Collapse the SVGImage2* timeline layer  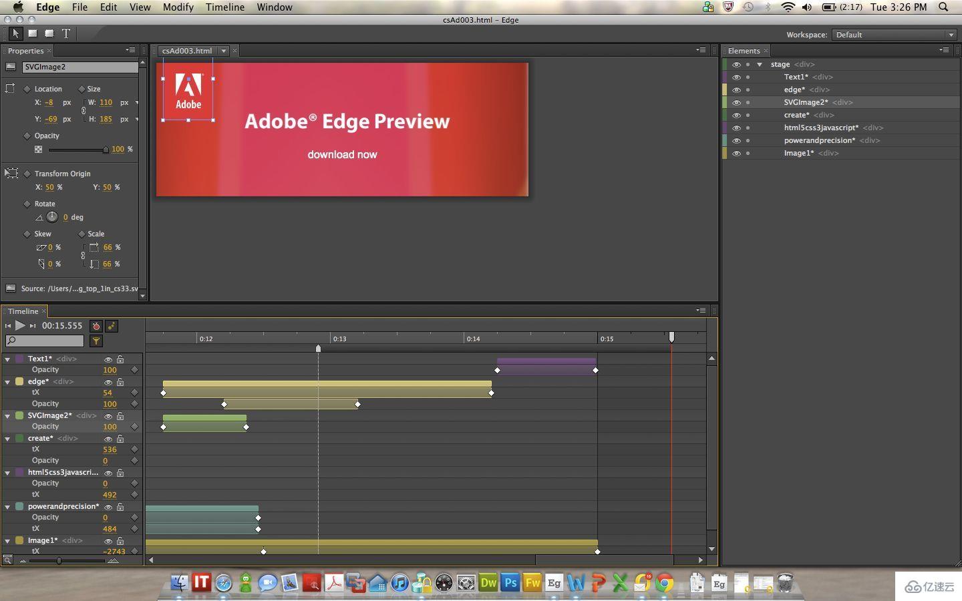7,416
